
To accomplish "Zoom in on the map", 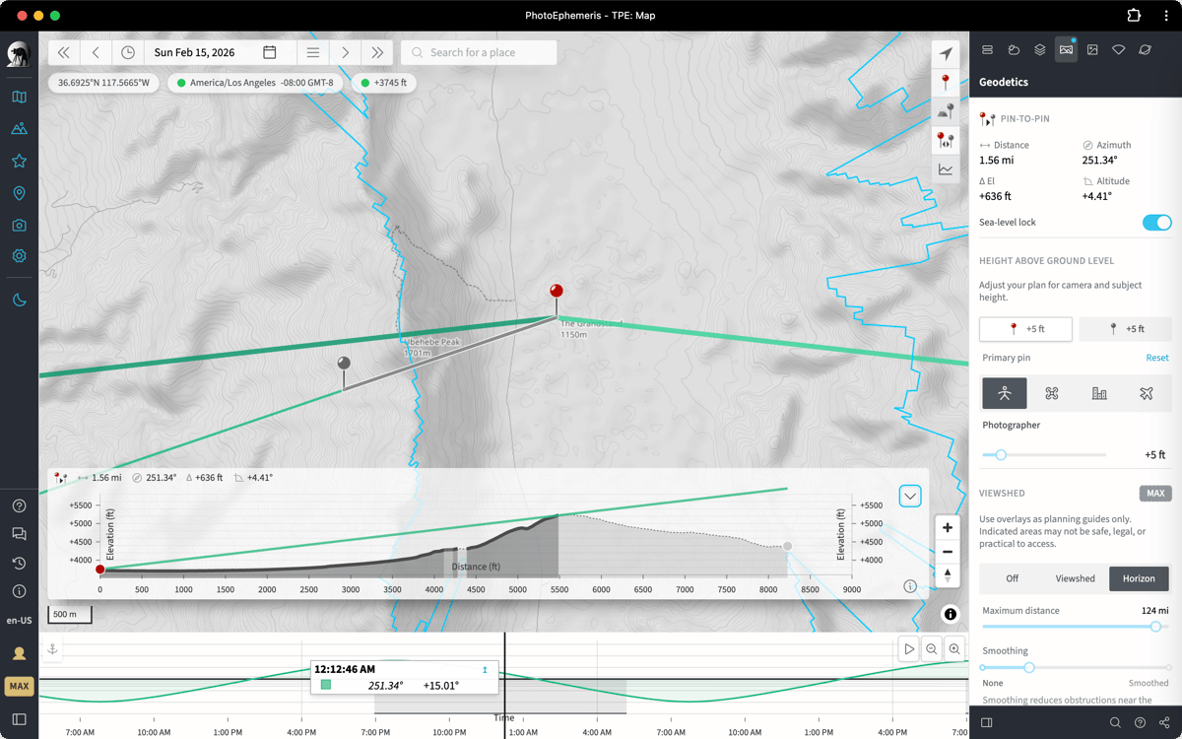I will [x=947, y=528].
